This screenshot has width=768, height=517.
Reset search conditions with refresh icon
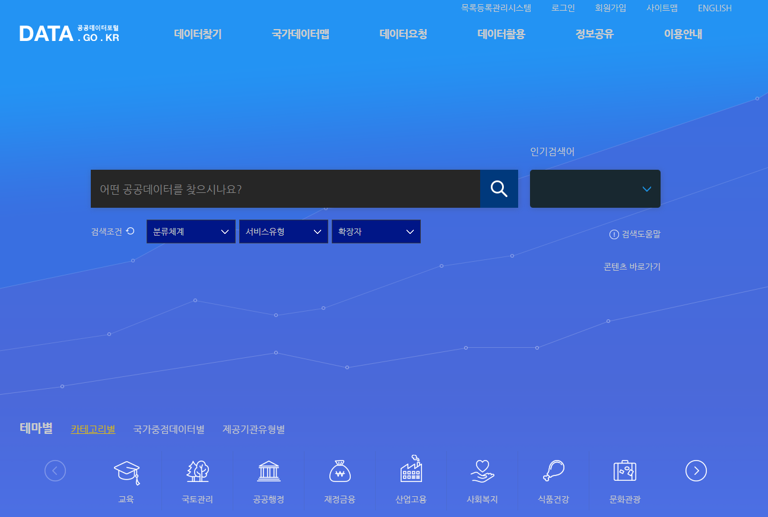tap(131, 231)
